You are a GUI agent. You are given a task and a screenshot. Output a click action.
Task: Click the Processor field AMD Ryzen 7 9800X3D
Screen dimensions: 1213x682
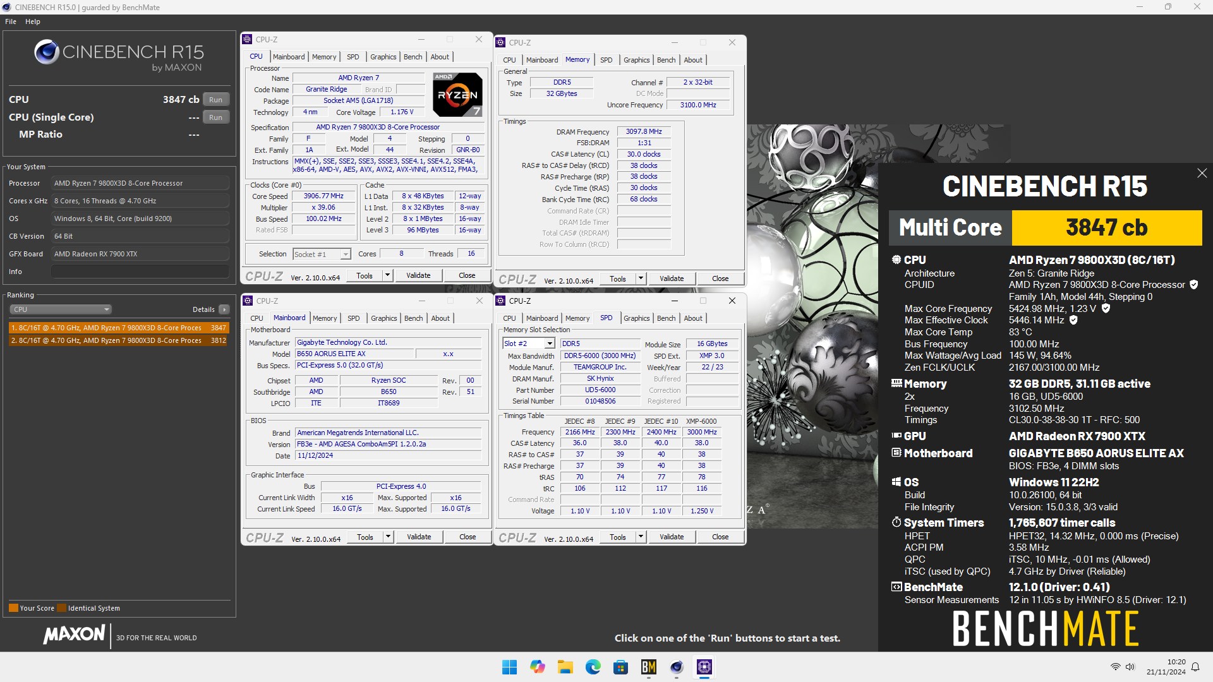point(140,183)
